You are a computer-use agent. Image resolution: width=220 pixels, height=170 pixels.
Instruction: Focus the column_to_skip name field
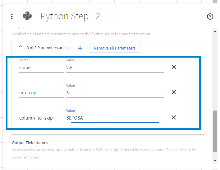41,118
